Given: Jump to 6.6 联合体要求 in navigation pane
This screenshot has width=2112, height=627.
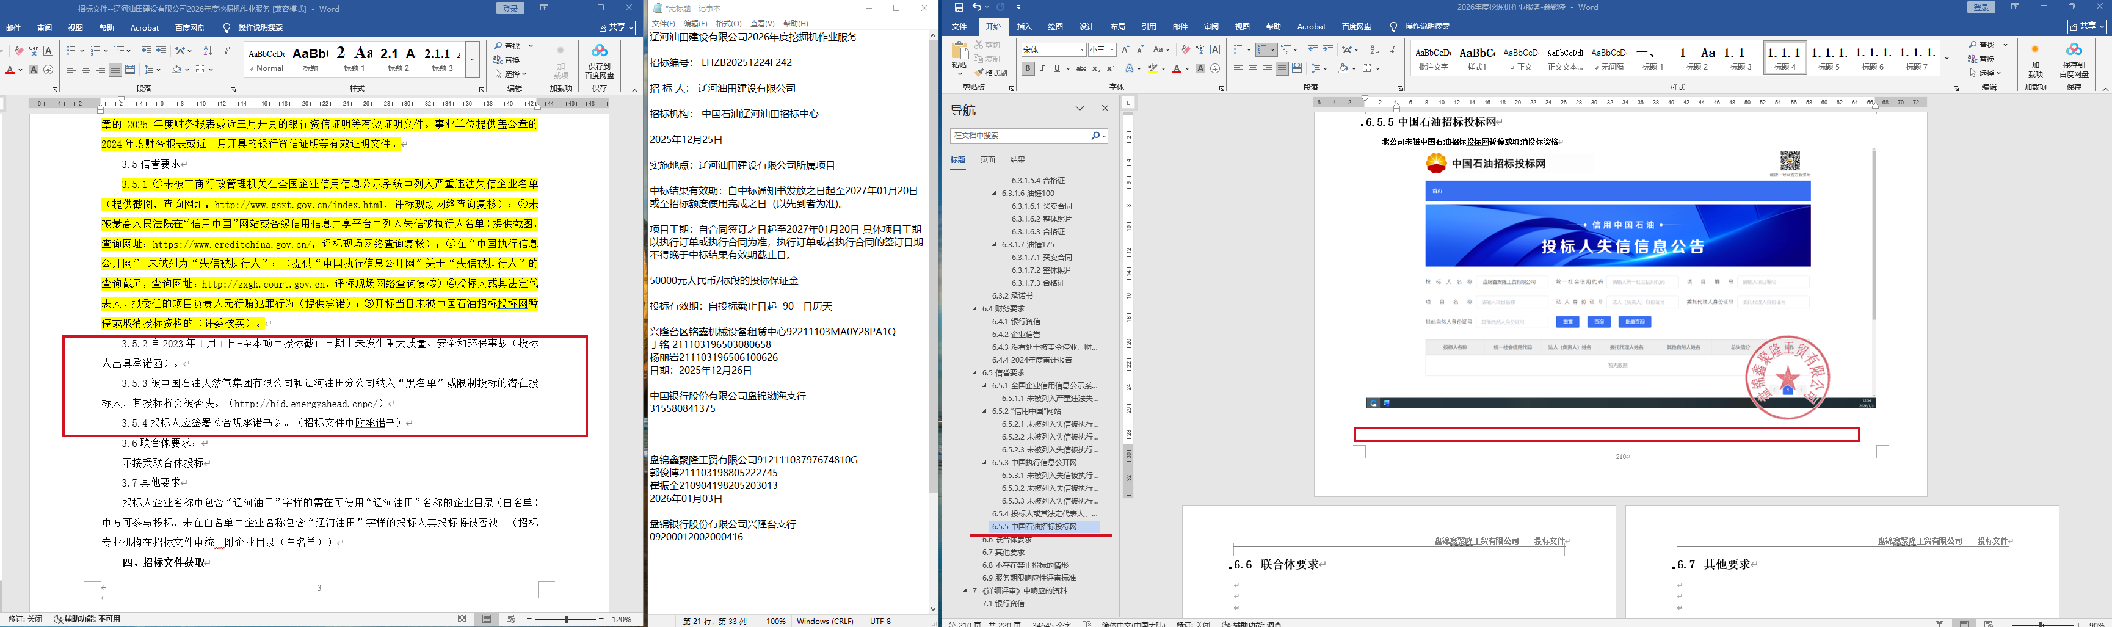Looking at the screenshot, I should pyautogui.click(x=1007, y=540).
